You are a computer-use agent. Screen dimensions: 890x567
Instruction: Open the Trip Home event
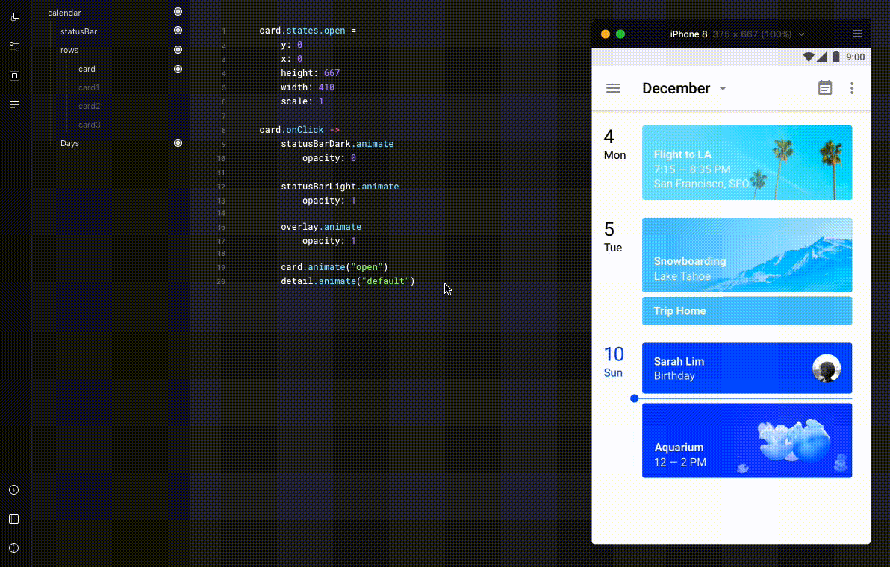pos(747,310)
